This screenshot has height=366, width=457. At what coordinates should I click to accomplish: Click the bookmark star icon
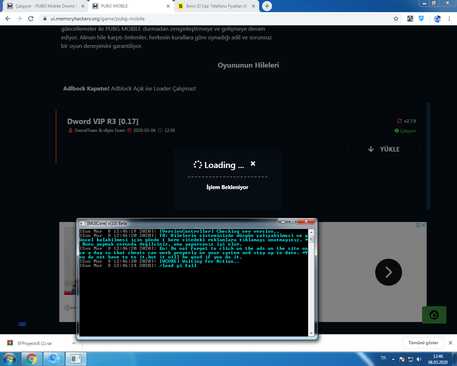point(396,19)
